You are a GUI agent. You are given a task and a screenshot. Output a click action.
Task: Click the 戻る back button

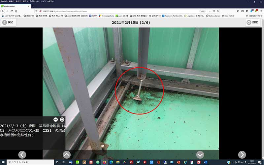(9, 22)
